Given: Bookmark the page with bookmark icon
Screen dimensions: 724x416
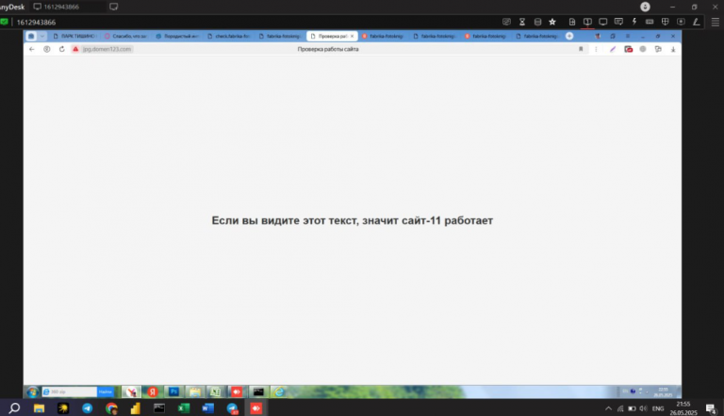Looking at the screenshot, I should point(581,49).
